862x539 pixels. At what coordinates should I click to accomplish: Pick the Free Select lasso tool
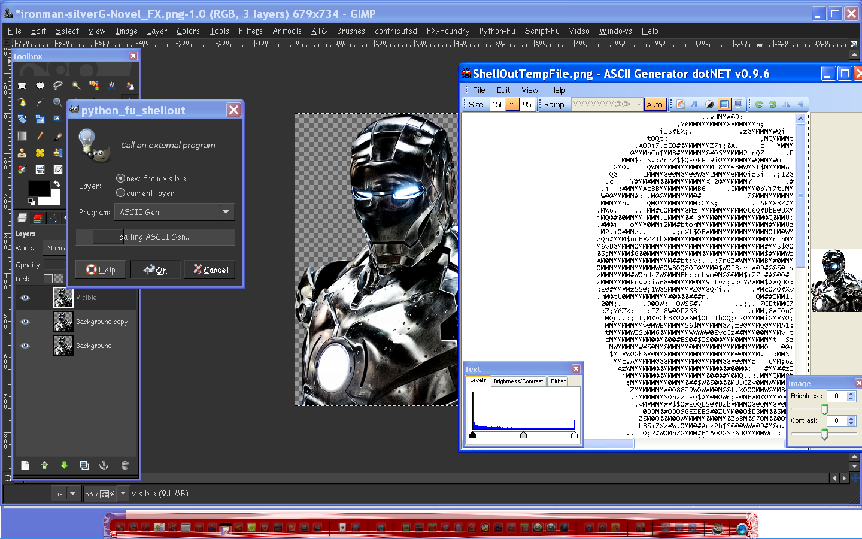(57, 85)
